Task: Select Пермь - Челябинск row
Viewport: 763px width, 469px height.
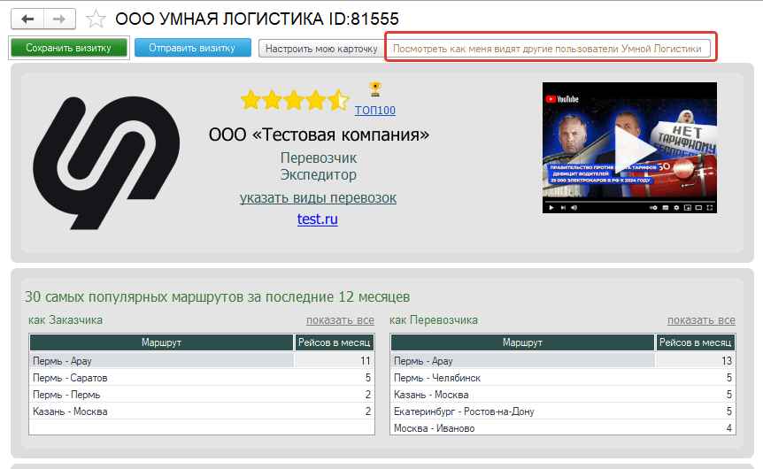Action: click(x=563, y=378)
